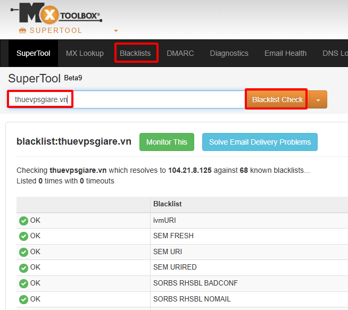The width and height of the screenshot is (348, 310).
Task: Click the OK check icon for SEM FRESH
Action: tap(23, 236)
